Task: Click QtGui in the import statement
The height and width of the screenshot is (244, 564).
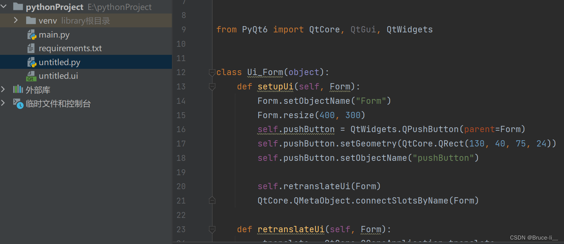Action: pos(363,29)
